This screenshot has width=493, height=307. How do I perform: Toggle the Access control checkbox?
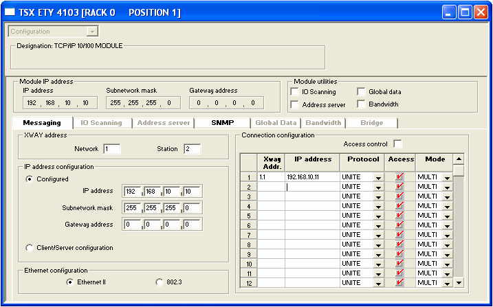397,144
